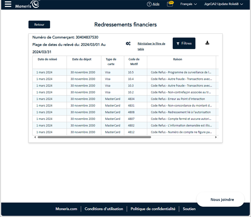Click the Nous joindre chat button
The height and width of the screenshot is (217, 251).
[222, 200]
